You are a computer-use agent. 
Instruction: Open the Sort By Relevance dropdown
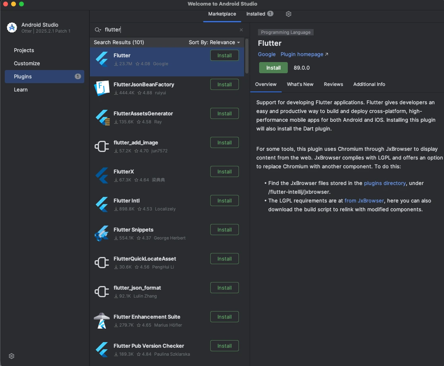[x=214, y=42]
